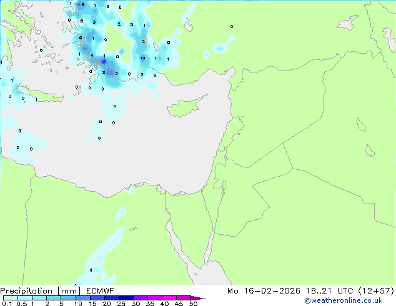Click the '40' legend label
The height and width of the screenshot is (306, 396).
point(164,304)
